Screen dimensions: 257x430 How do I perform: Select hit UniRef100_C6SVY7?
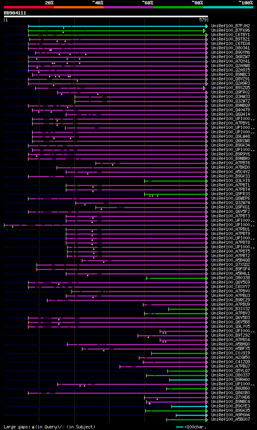point(230,287)
